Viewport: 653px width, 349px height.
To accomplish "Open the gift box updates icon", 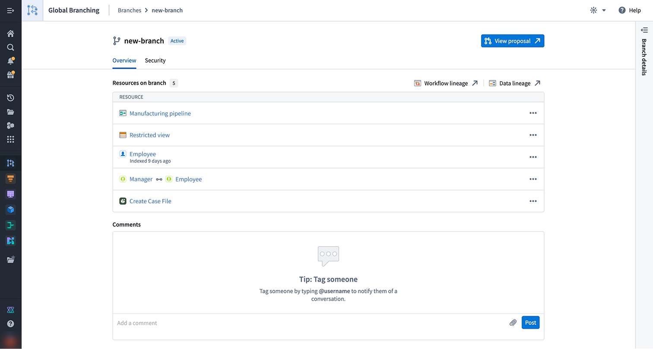I will [x=10, y=75].
